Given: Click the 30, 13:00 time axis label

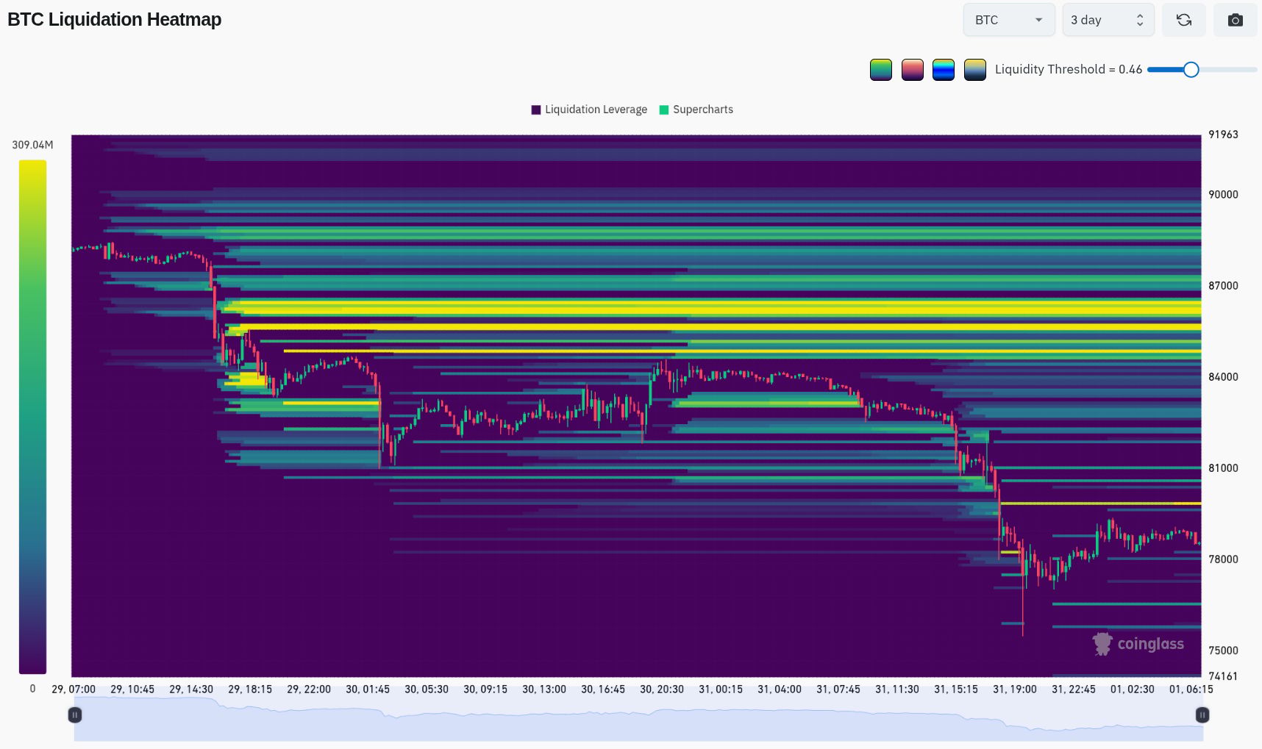Looking at the screenshot, I should pos(544,689).
